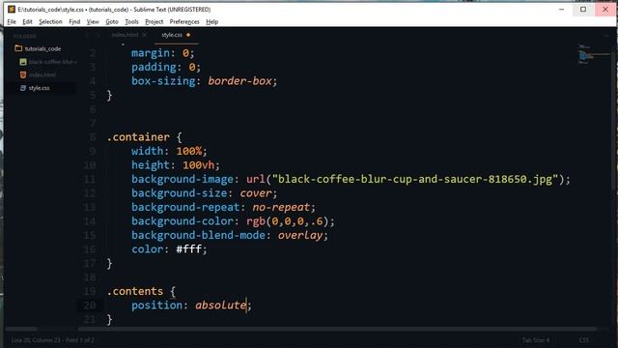Click the FOLDERS sidebar heading
The width and height of the screenshot is (618, 348).
click(24, 37)
